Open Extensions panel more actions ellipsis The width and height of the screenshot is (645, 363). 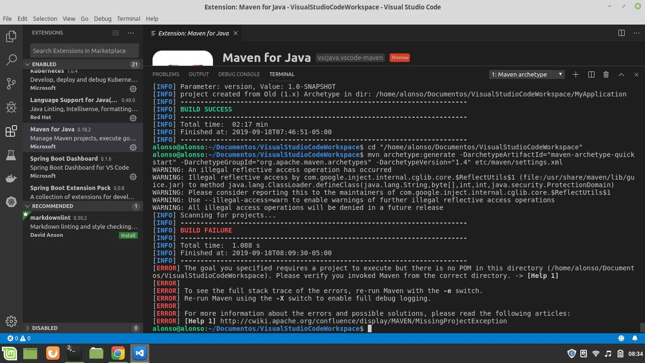[131, 33]
